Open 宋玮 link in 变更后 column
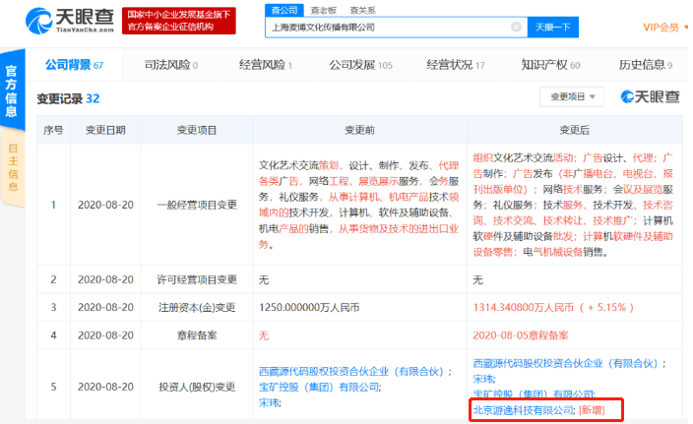693x424 pixels. coord(483,379)
